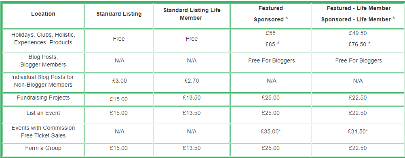Click the Location column header

[x=43, y=14]
